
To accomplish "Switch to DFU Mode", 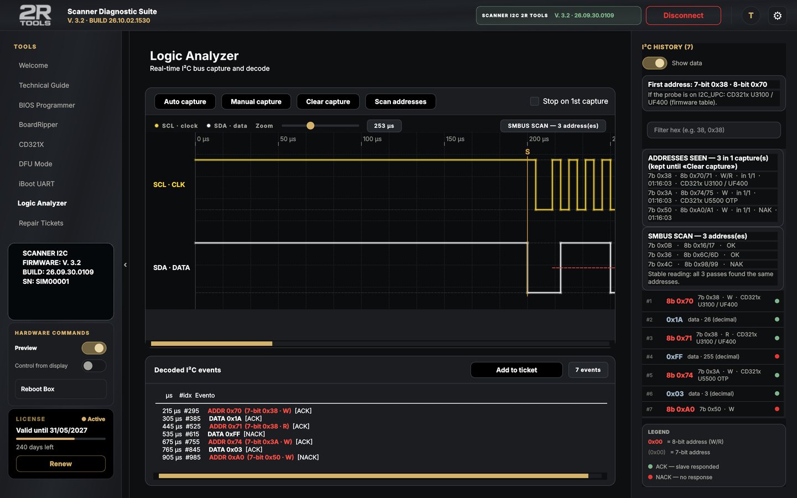I will click(35, 164).
